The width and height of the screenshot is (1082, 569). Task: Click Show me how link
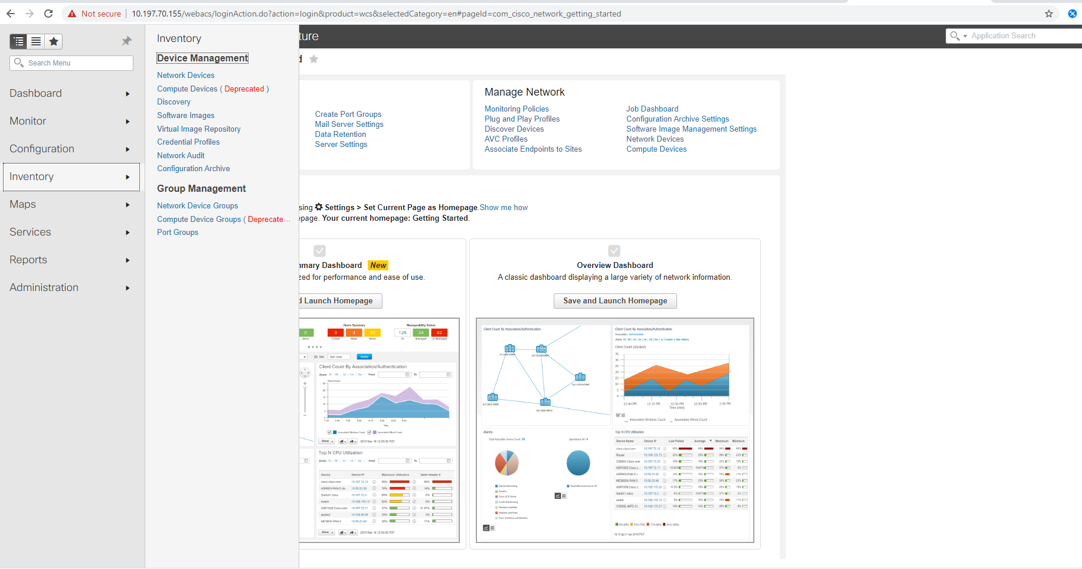click(x=504, y=207)
